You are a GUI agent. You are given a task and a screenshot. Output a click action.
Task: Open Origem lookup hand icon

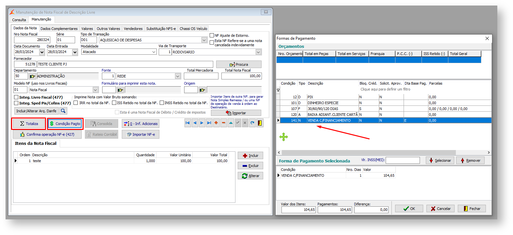[202, 90]
